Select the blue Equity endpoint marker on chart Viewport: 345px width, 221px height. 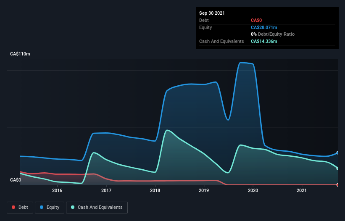tap(338, 153)
